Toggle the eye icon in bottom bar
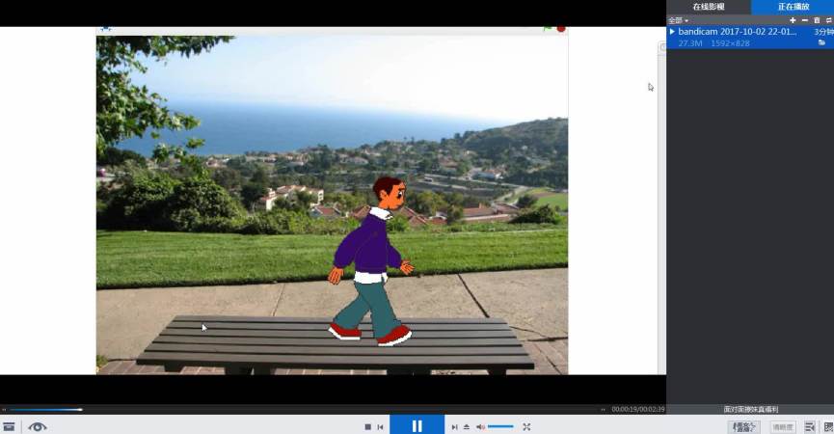Image resolution: width=834 pixels, height=434 pixels. 38,426
